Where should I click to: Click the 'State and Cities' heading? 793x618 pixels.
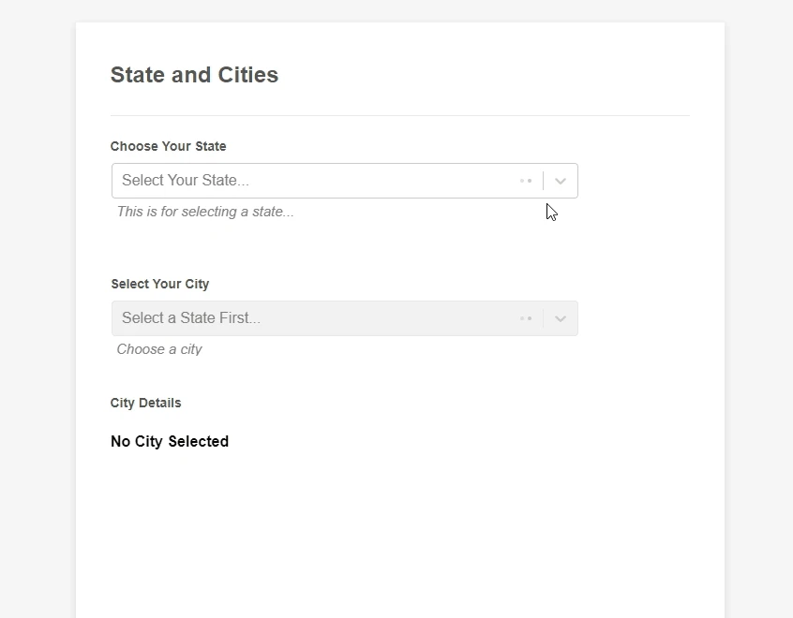click(x=194, y=75)
